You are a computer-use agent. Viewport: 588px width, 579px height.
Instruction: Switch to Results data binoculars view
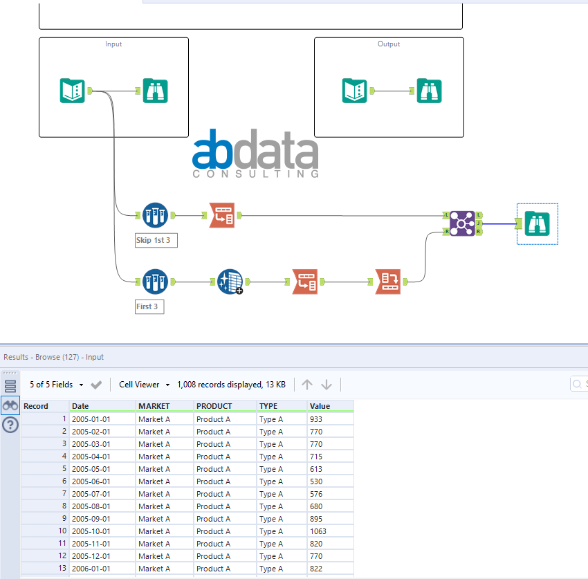click(x=10, y=405)
